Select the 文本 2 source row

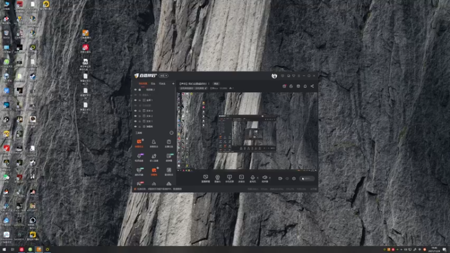coord(154,116)
